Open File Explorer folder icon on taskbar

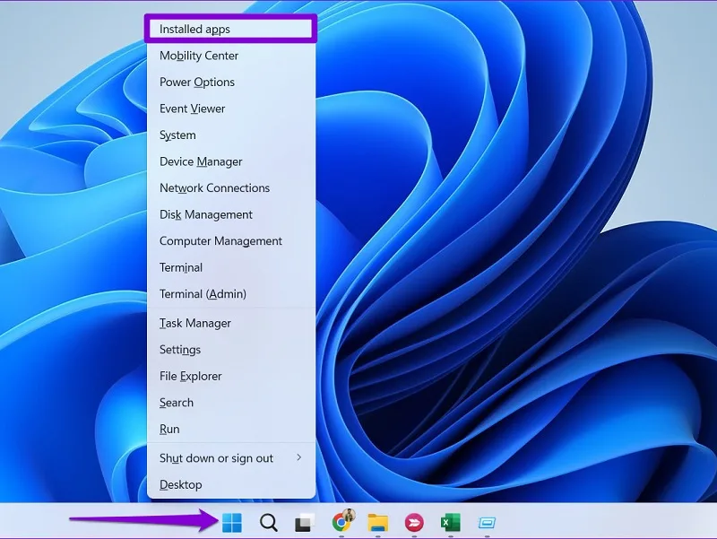[378, 523]
